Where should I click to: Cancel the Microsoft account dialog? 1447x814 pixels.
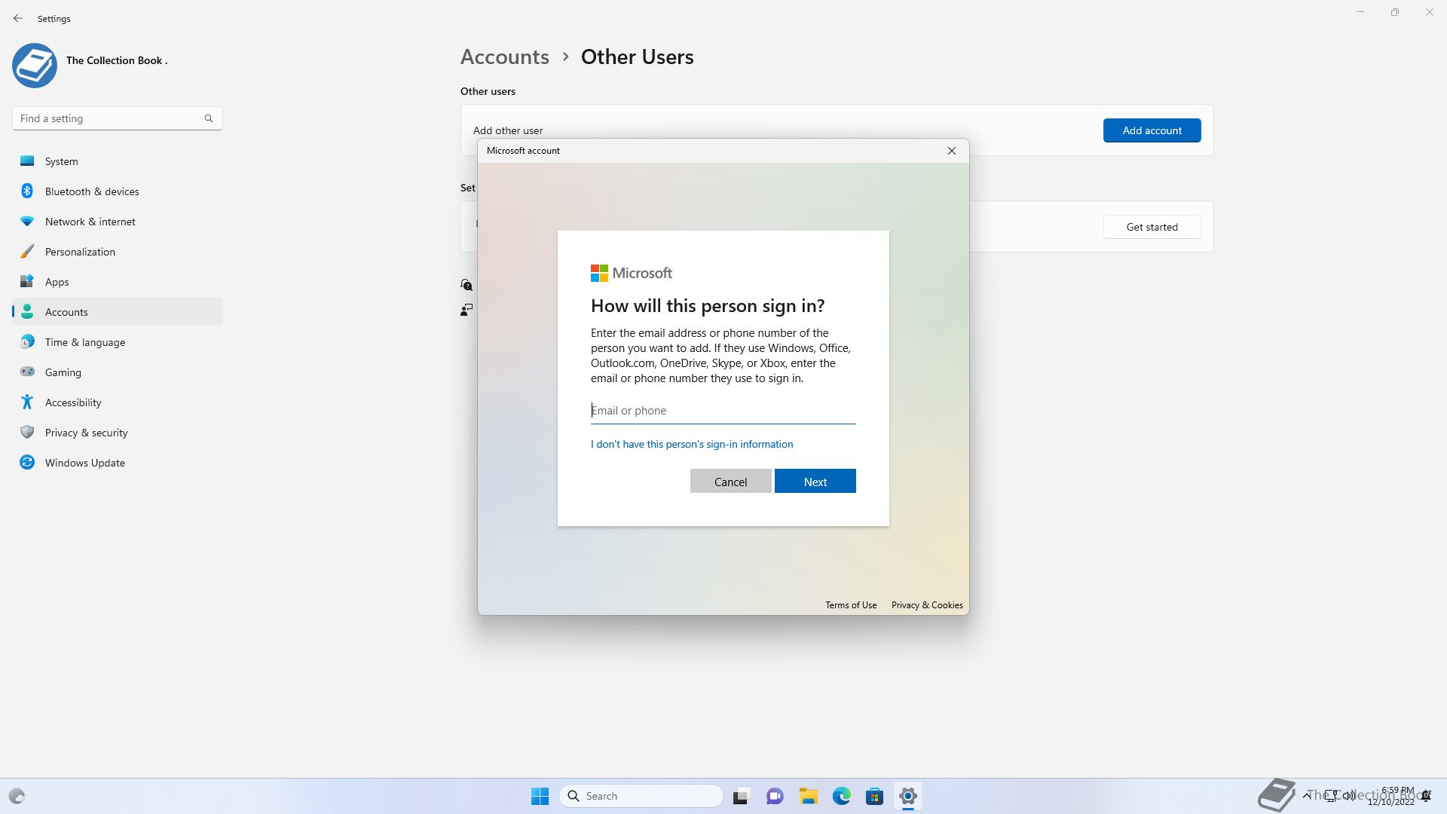tap(731, 481)
